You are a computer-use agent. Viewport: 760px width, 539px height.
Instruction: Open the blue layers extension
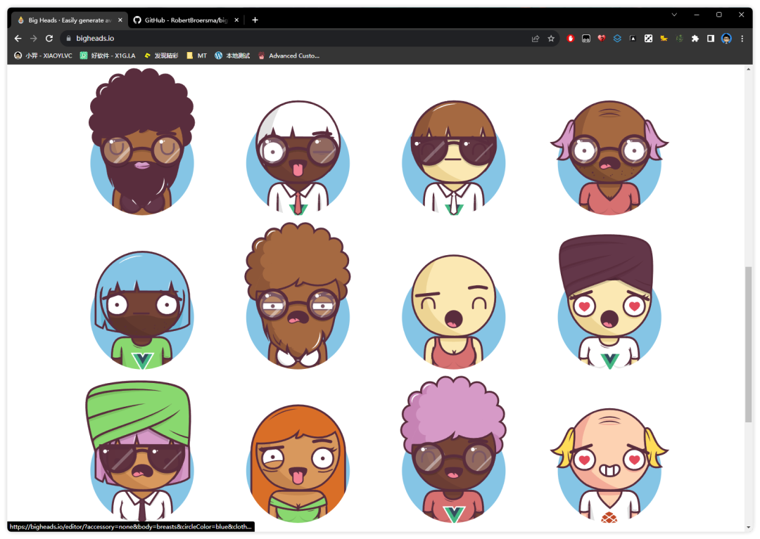point(617,39)
